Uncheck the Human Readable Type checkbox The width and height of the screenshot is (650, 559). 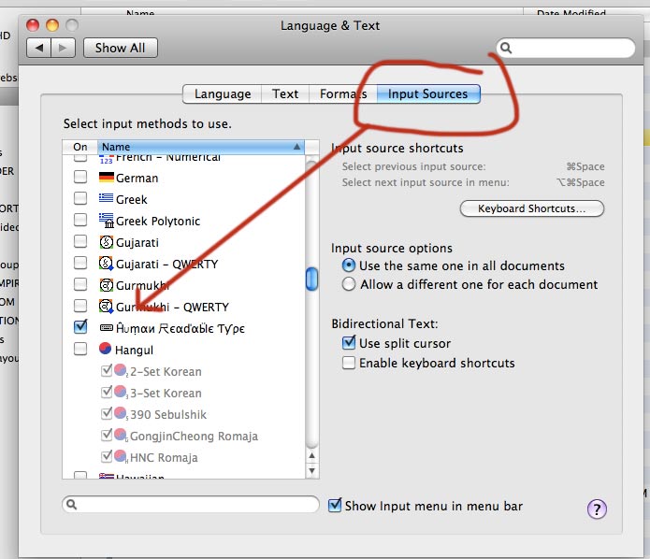tap(80, 327)
